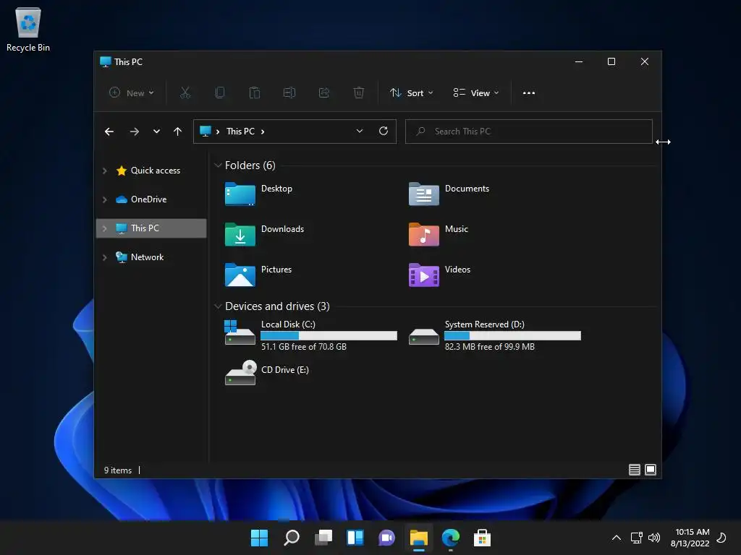Image resolution: width=741 pixels, height=555 pixels.
Task: Open Task View from taskbar
Action: (x=323, y=538)
